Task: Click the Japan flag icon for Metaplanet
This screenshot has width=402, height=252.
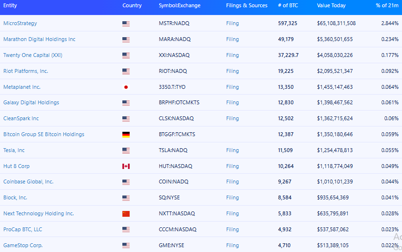Action: [126, 87]
